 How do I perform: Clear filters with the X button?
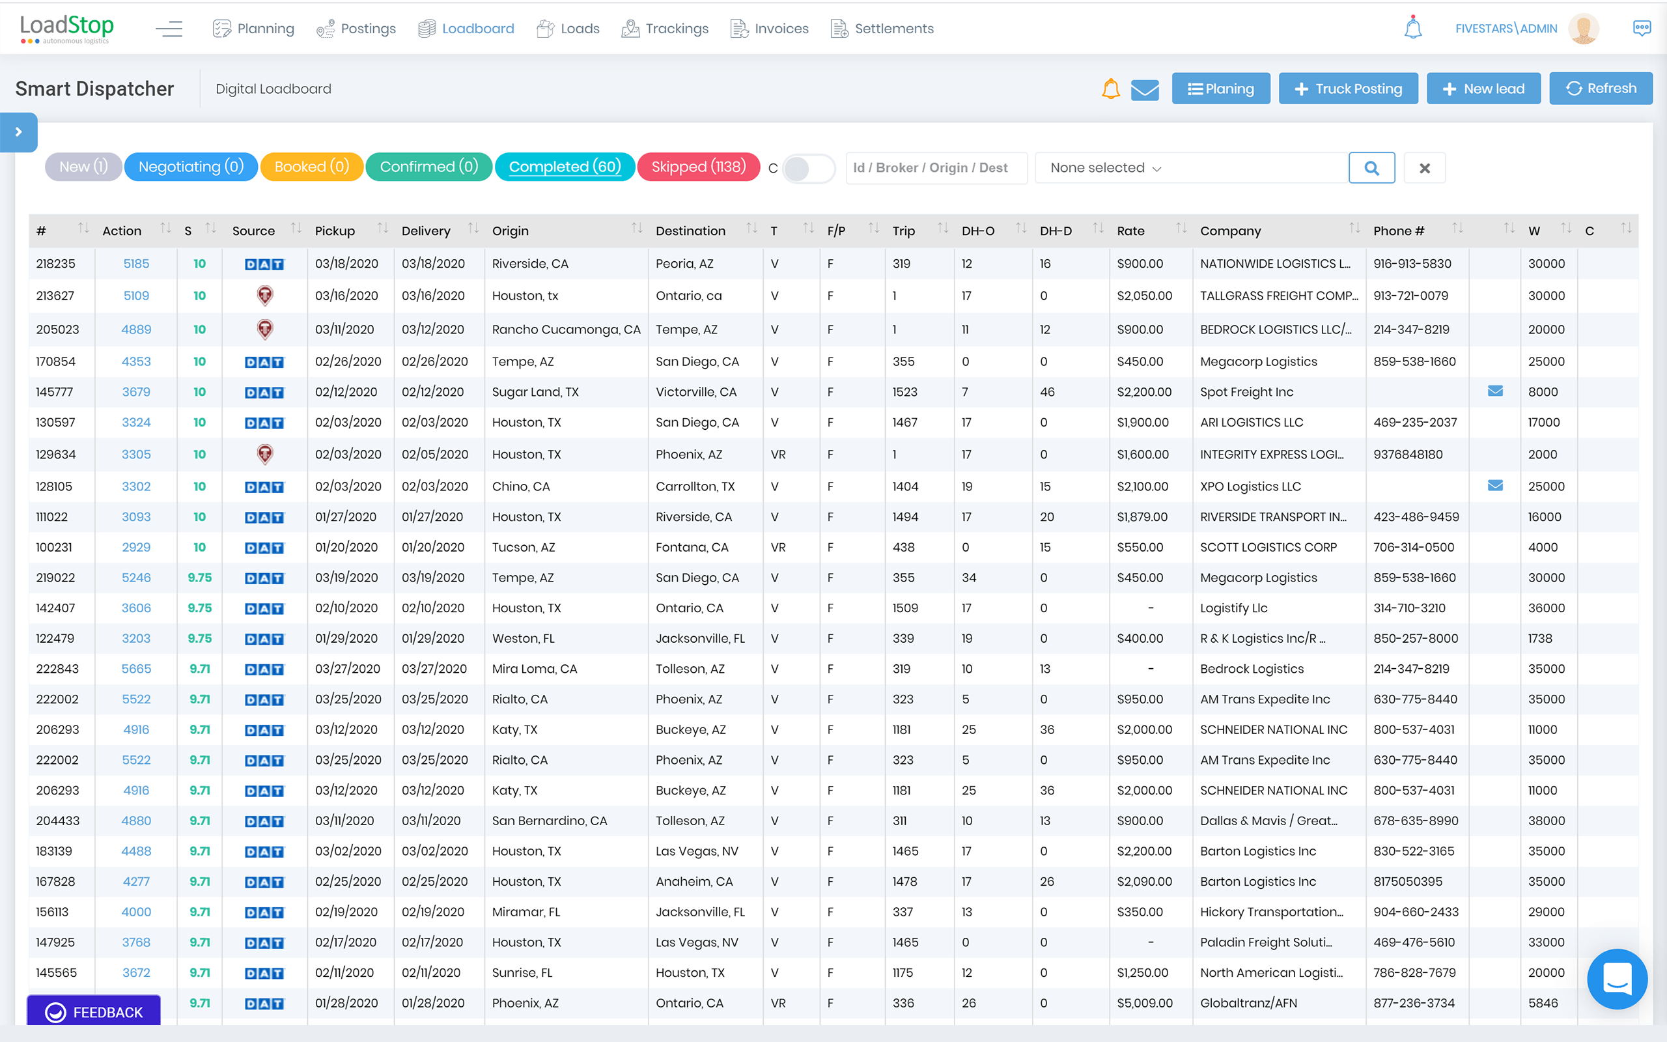(x=1425, y=167)
